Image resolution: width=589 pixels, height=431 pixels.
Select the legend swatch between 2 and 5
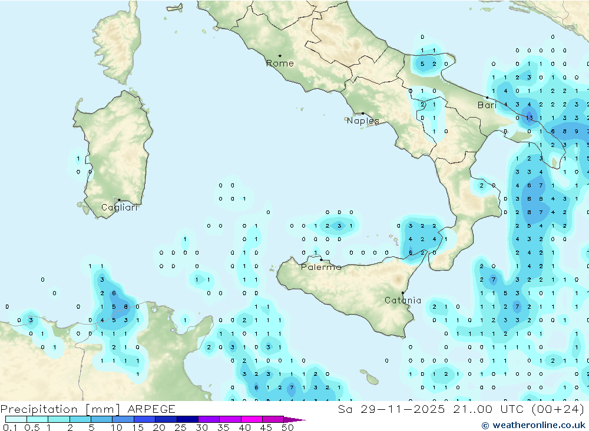click(80, 419)
